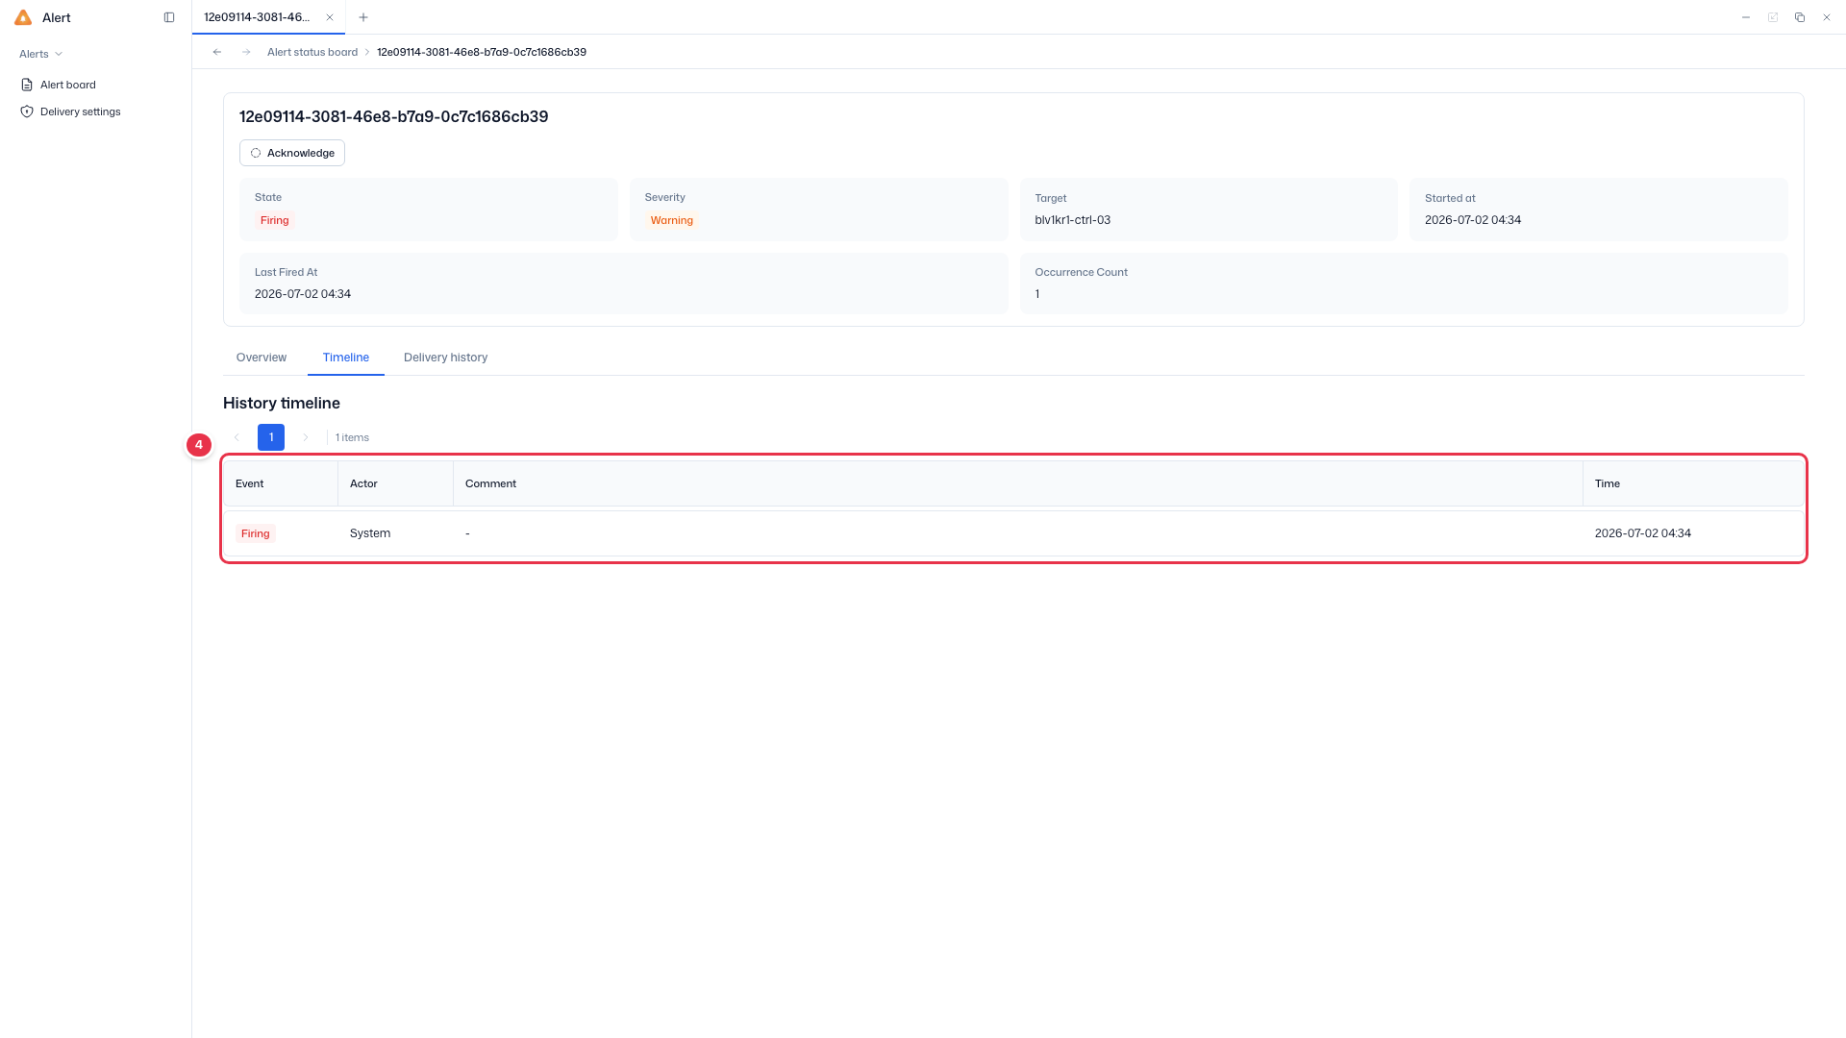This screenshot has width=1846, height=1038.
Task: Click the Actor column header
Action: pyautogui.click(x=395, y=483)
